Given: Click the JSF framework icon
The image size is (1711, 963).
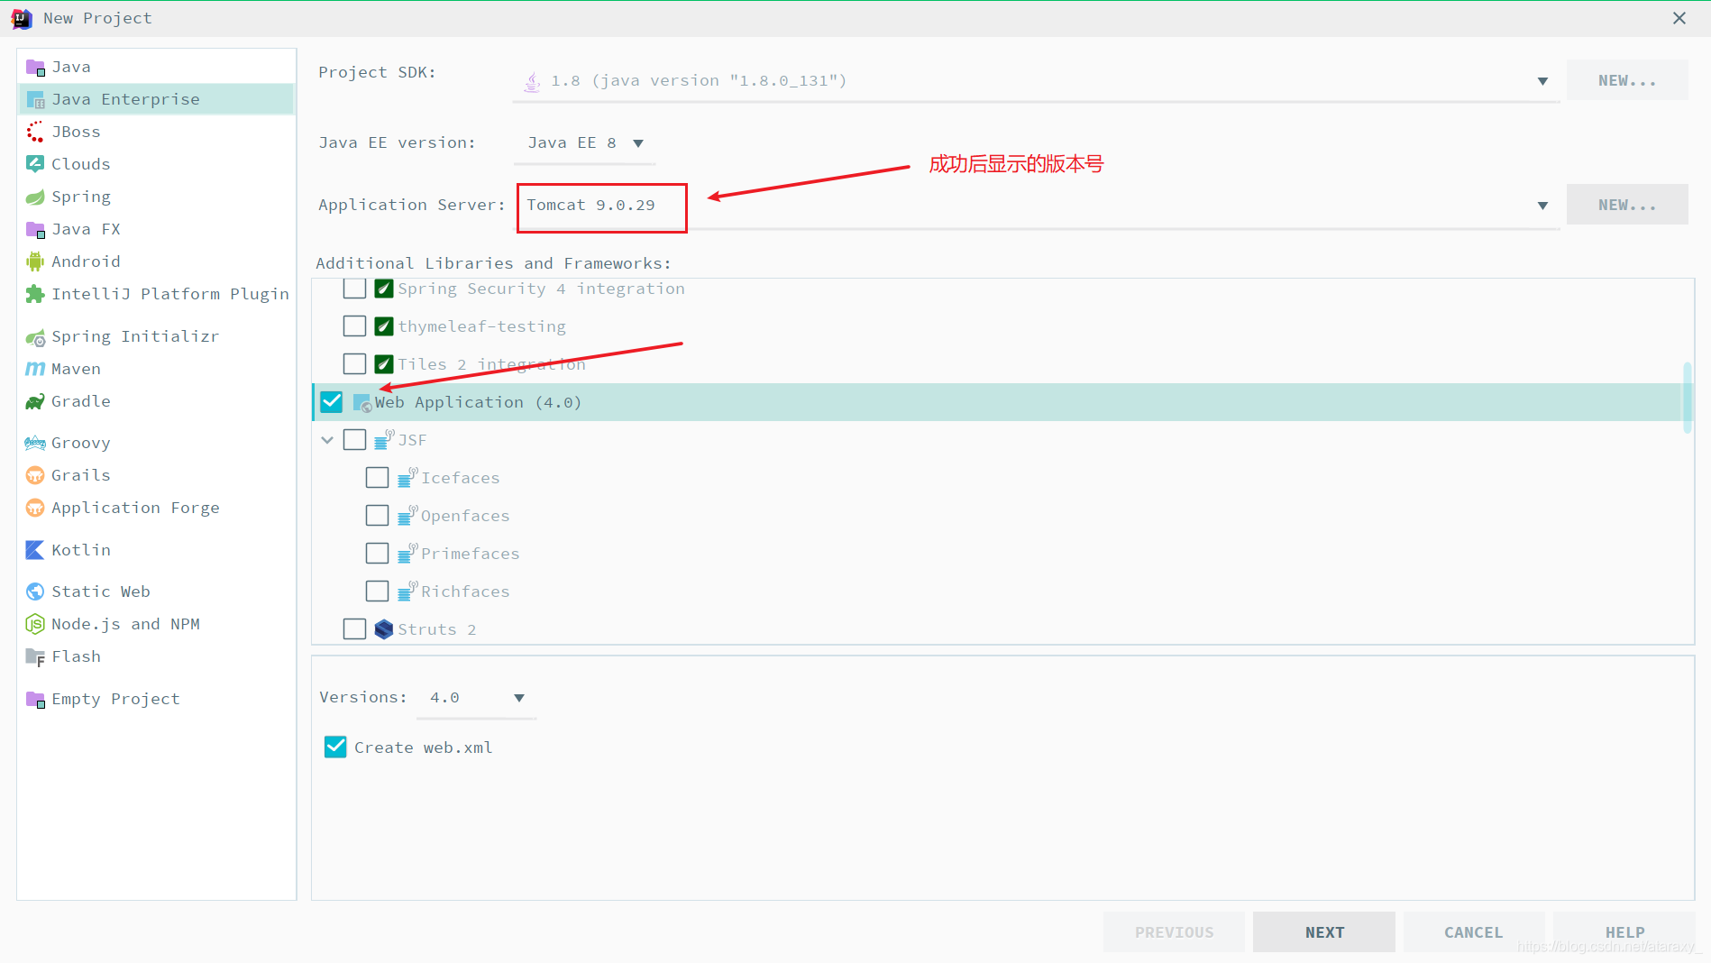Looking at the screenshot, I should [384, 440].
